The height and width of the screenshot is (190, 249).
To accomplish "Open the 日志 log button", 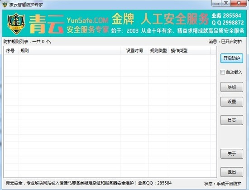I will coord(232,120).
